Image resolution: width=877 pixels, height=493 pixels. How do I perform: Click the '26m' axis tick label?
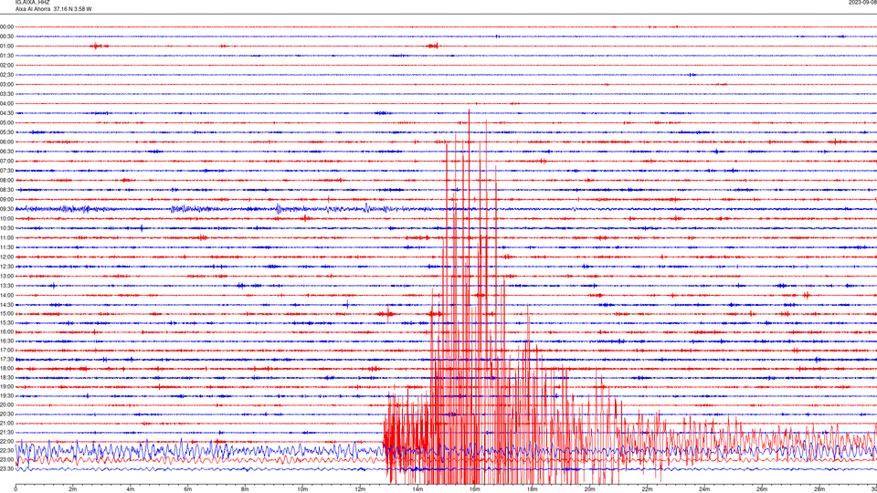762,489
